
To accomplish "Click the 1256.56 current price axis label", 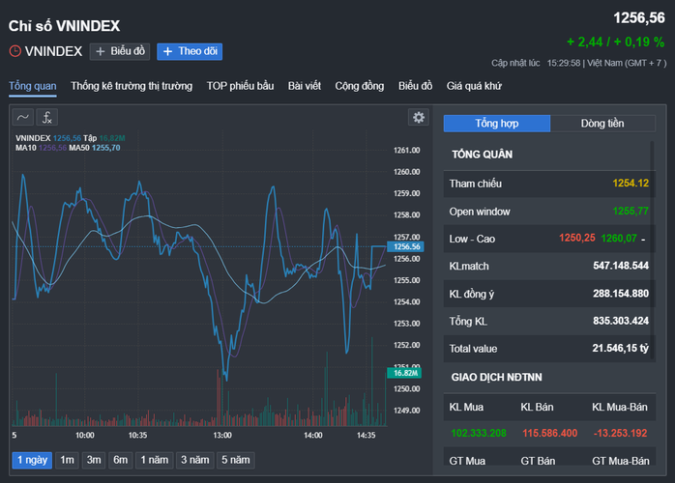I will 406,246.
